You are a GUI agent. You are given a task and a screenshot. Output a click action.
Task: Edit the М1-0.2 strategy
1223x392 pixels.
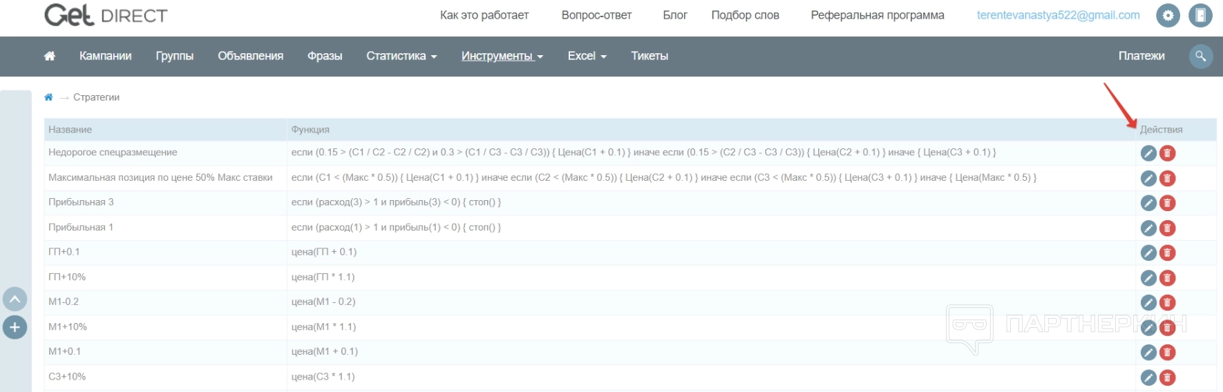pos(1148,302)
